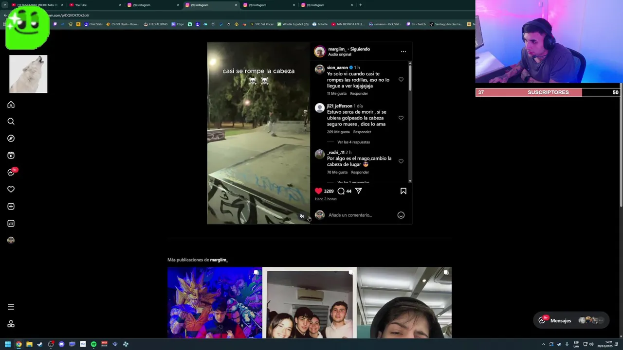Viewport: 623px width, 350px height.
Task: Save the post with bookmark icon
Action: point(403,191)
